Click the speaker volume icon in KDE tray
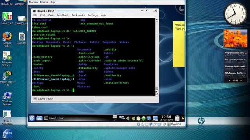The width and height of the screenshot is (250, 140). click(x=128, y=118)
